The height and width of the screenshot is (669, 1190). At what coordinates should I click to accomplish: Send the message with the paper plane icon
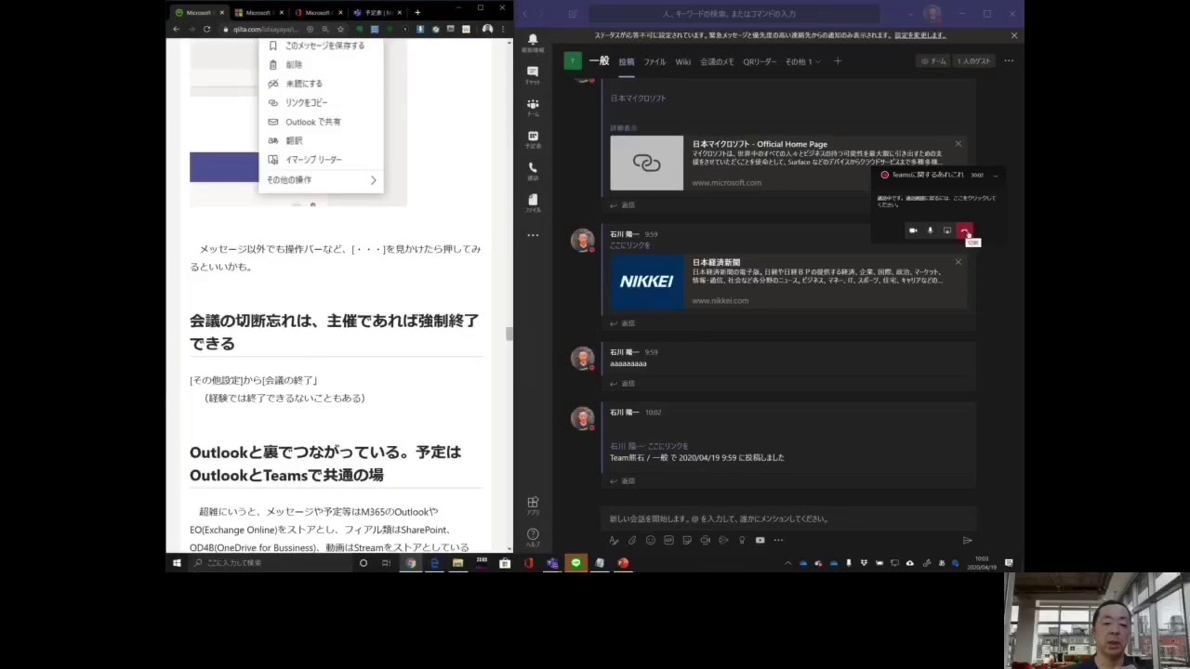pos(967,540)
